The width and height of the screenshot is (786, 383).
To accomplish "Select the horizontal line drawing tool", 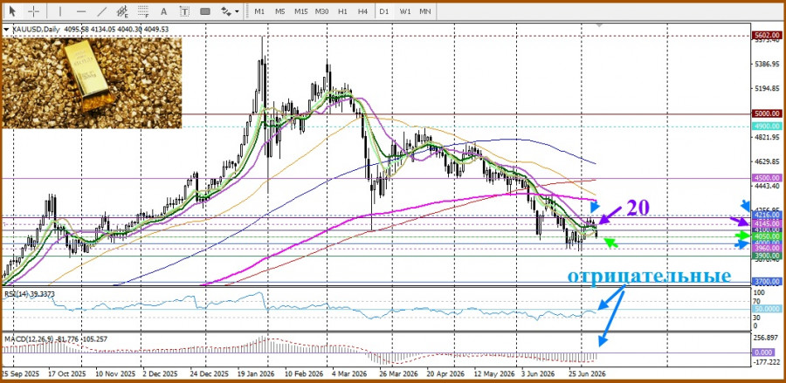I will 81,11.
